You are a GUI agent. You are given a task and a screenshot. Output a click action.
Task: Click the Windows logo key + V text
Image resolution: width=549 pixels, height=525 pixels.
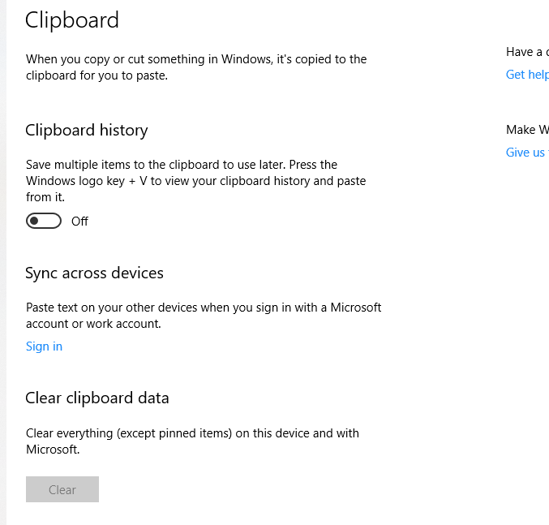pos(87,181)
